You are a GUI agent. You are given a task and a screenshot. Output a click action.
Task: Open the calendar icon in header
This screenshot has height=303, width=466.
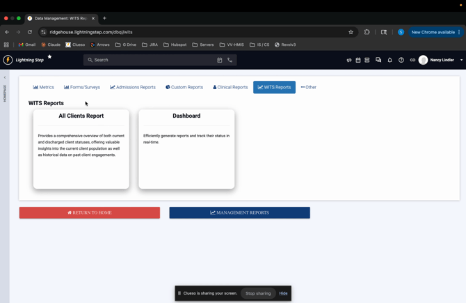coord(358,60)
